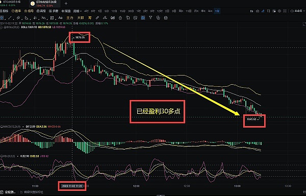Click the 2023-11-02 11:22 time label
This screenshot has width=306, height=196.
pyautogui.click(x=72, y=186)
